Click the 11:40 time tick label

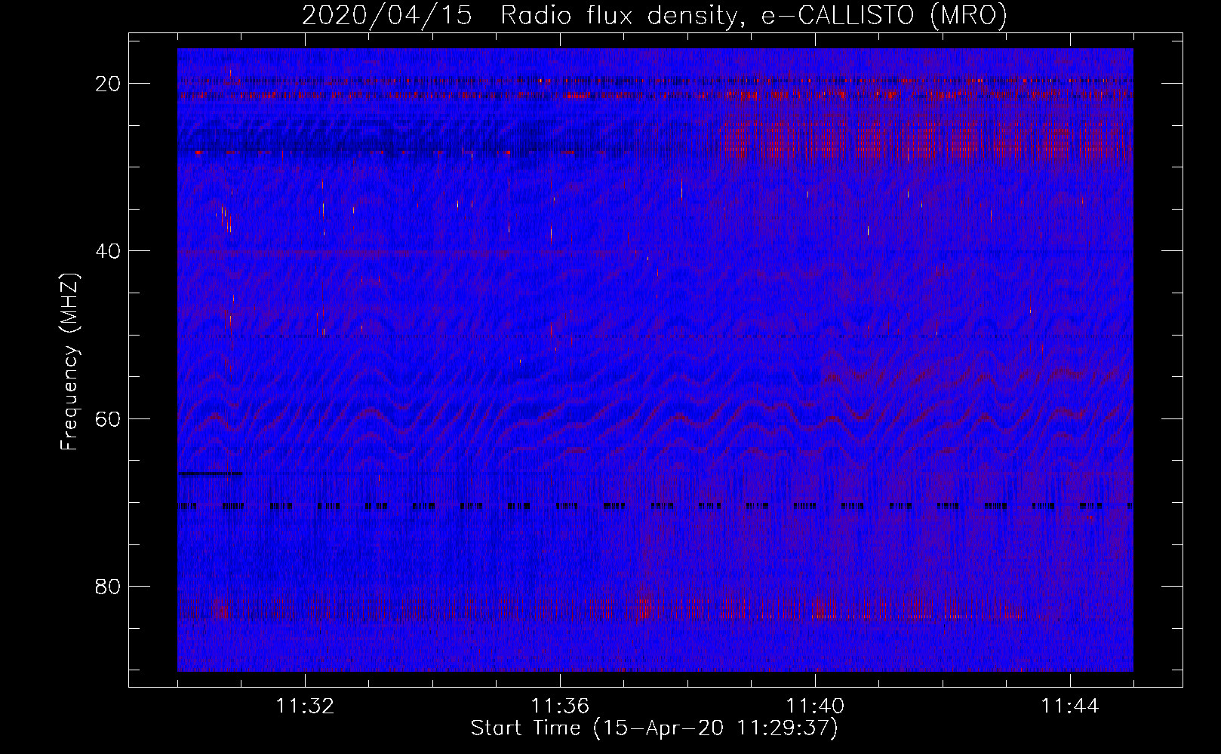point(815,706)
